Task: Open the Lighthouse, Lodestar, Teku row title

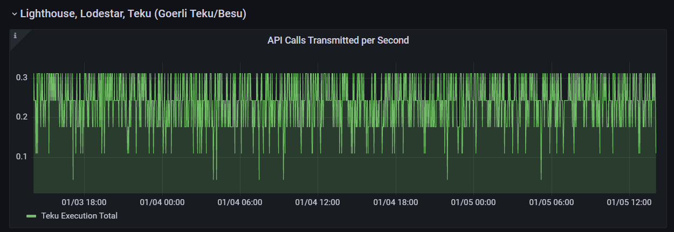Action: pos(133,14)
